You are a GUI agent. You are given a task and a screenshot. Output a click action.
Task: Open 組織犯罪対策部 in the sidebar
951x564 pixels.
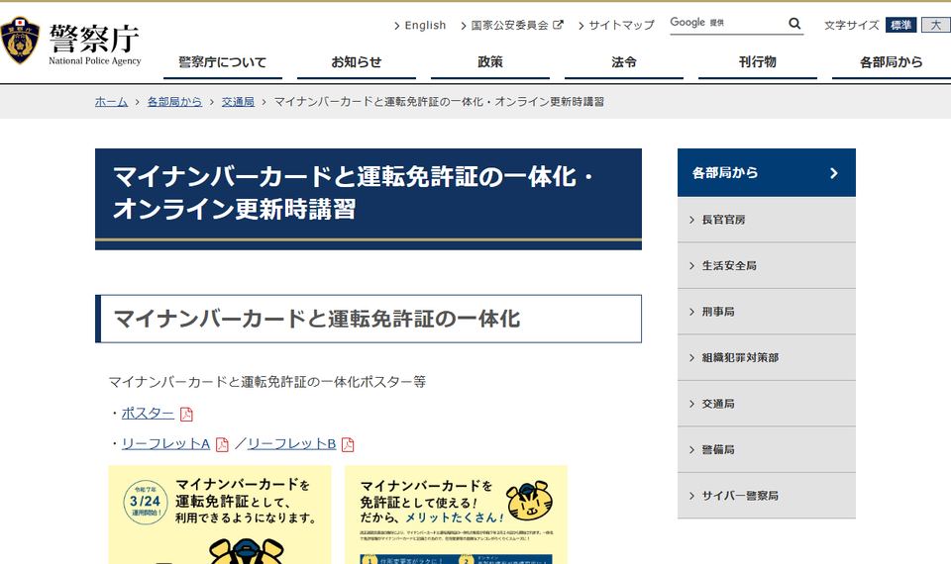click(x=767, y=358)
